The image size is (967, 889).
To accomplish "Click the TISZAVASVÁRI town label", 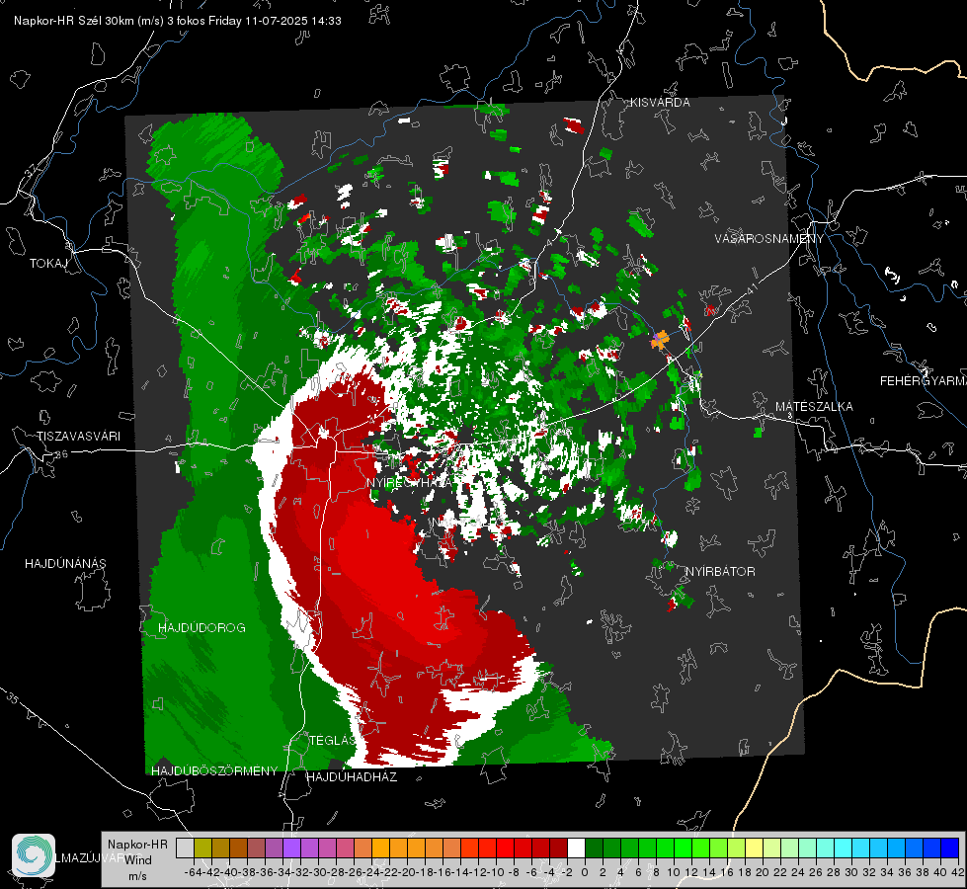I will pyautogui.click(x=78, y=437).
